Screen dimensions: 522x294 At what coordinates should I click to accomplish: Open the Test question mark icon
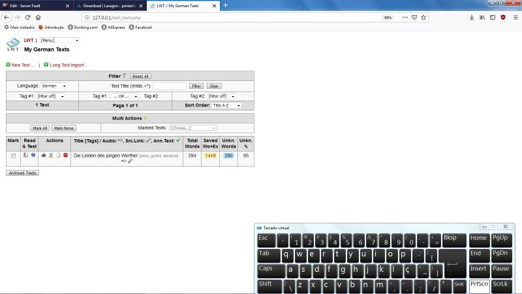(x=33, y=155)
